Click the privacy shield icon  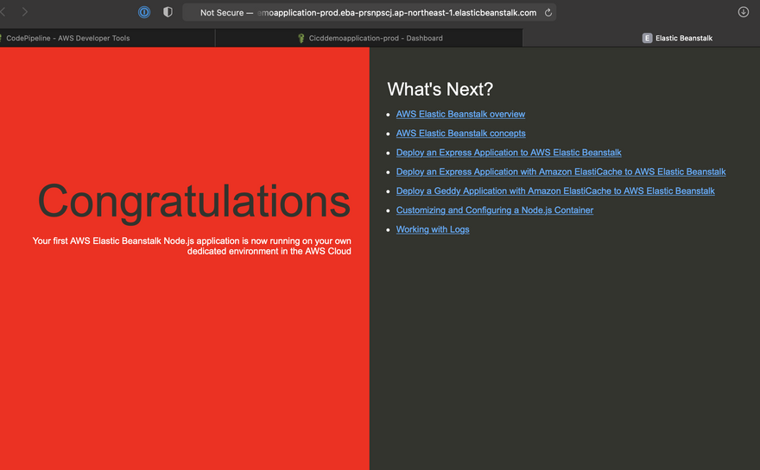168,12
